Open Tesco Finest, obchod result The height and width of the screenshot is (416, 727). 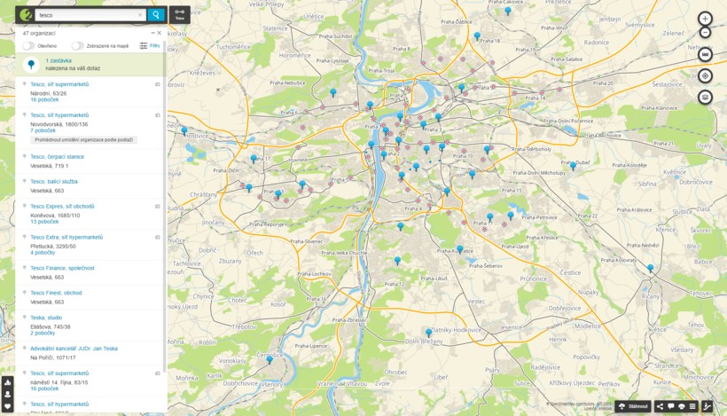[x=56, y=293]
